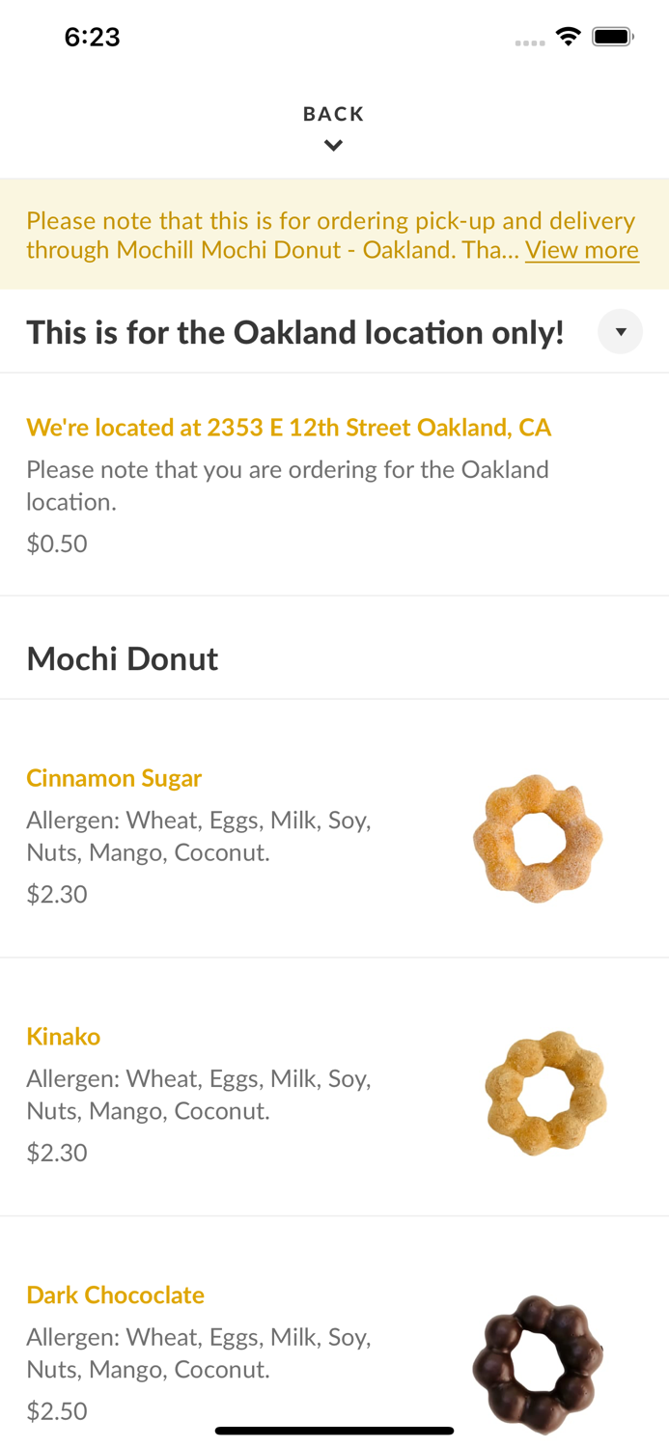
Task: Tap the yellow pick-up notice banner
Action: pos(334,235)
